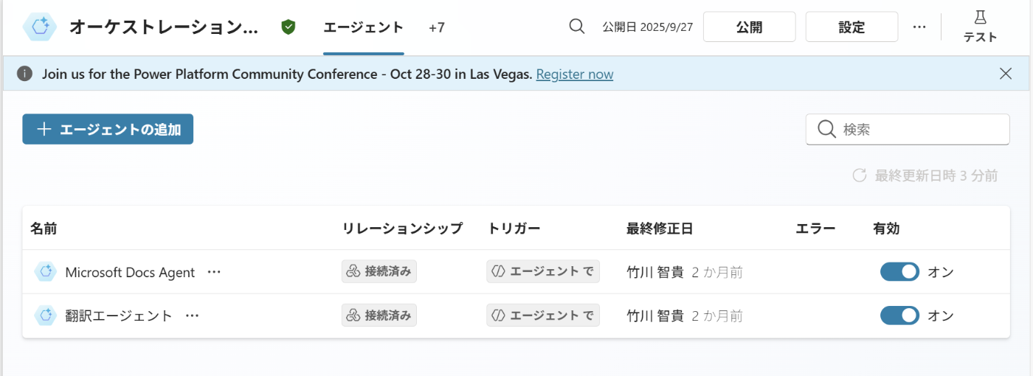Image resolution: width=1033 pixels, height=376 pixels.
Task: Turn off the Microsoft Docs Agent toggle
Action: click(899, 272)
